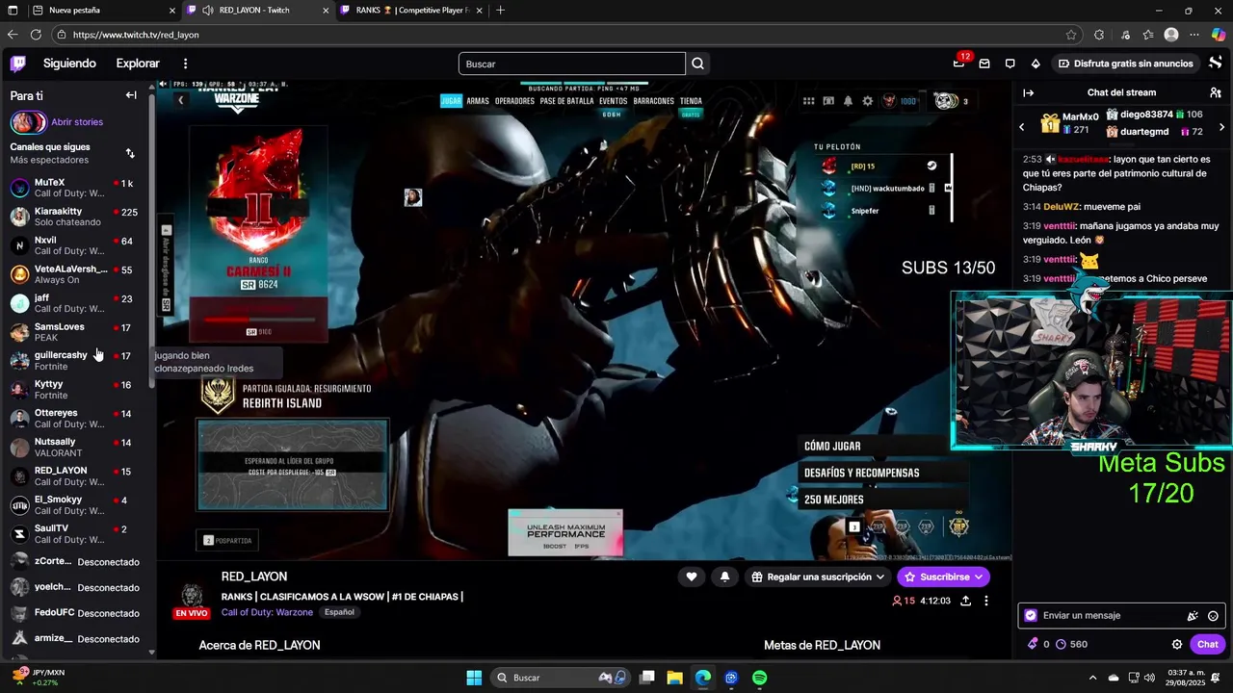Image resolution: width=1233 pixels, height=693 pixels.
Task: Click Disfruta gratis sin anuncios button
Action: (x=1125, y=64)
